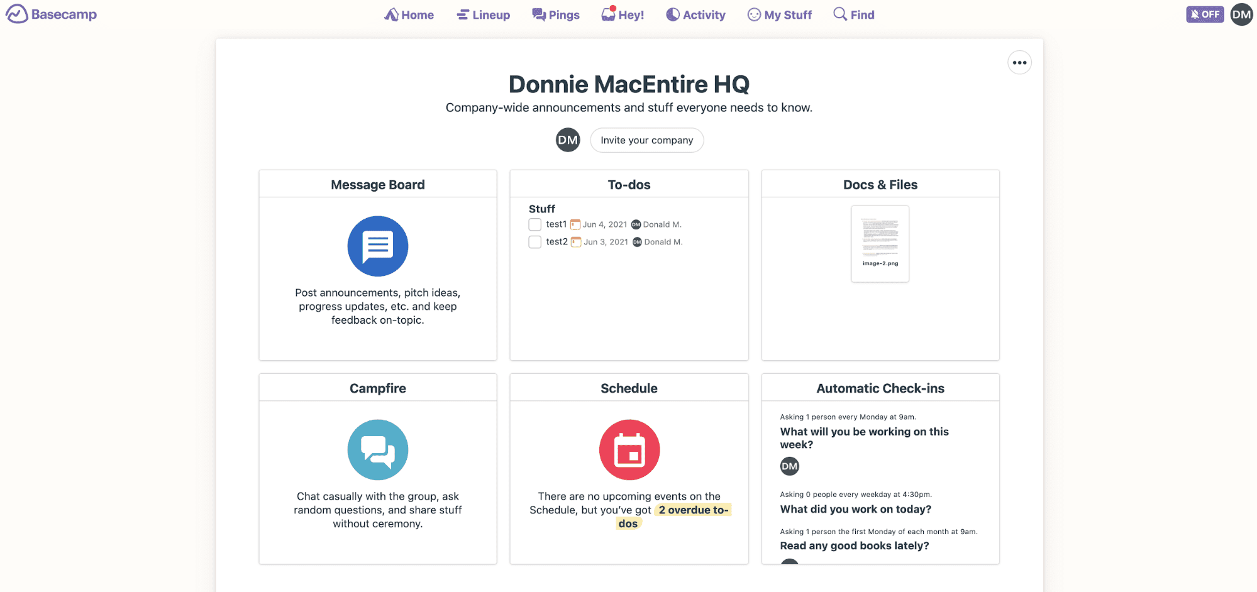The width and height of the screenshot is (1257, 592).
Task: Open the Lineup navigation item
Action: [484, 14]
